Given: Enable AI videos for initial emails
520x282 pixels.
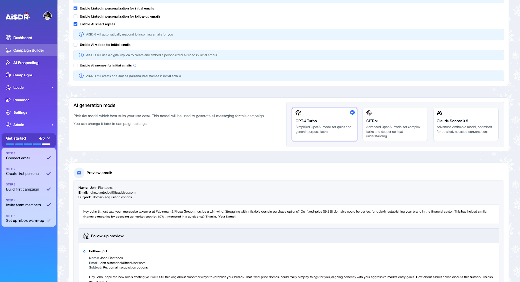Looking at the screenshot, I should click(75, 45).
